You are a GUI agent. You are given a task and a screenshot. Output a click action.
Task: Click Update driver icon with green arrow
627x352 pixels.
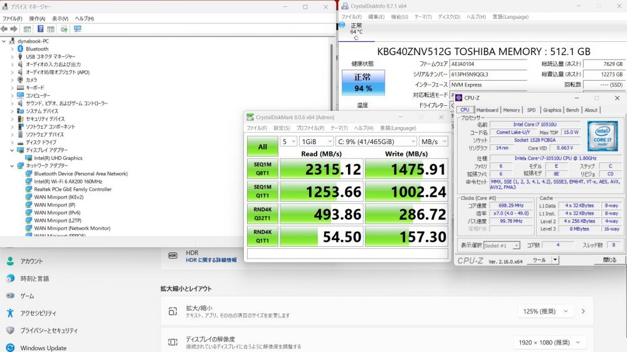pyautogui.click(x=64, y=29)
